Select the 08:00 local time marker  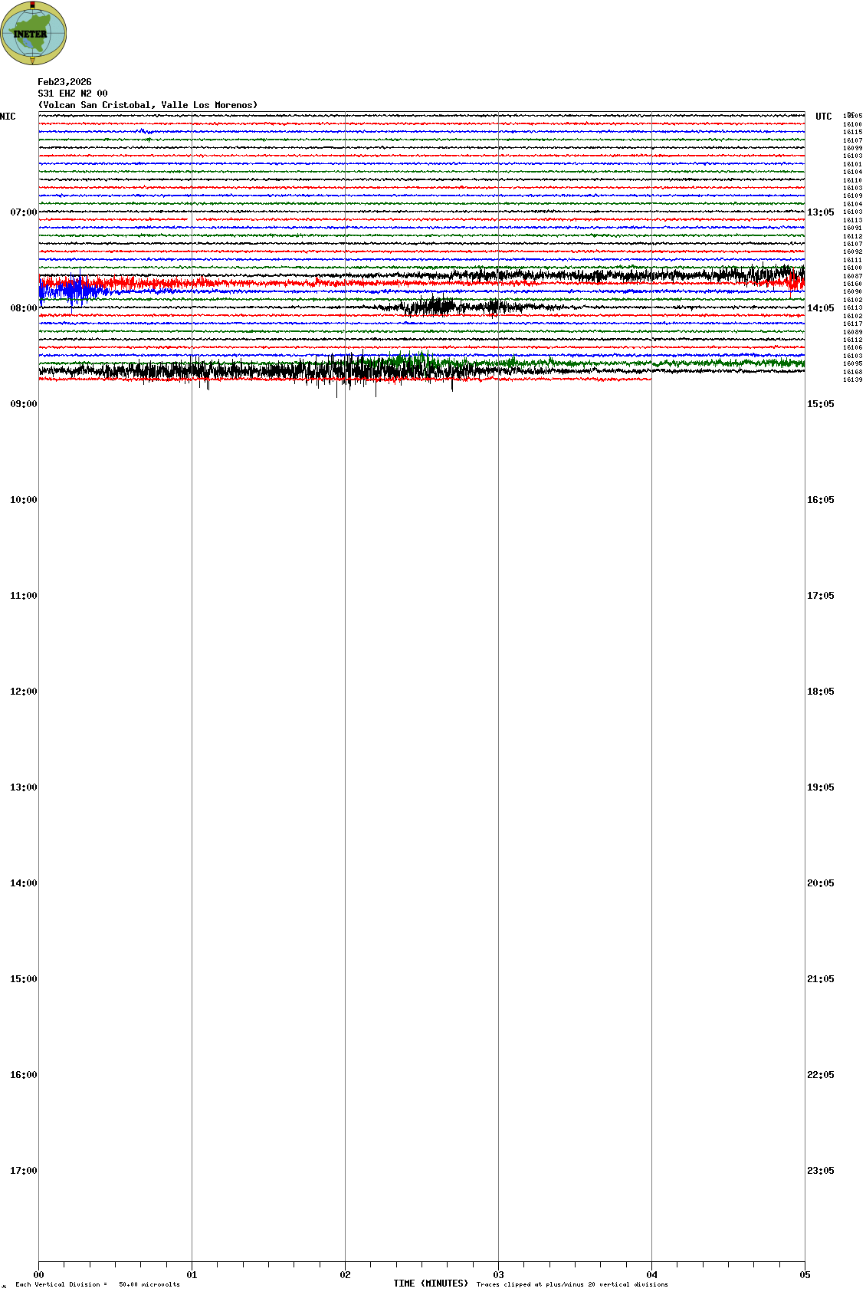tap(23, 308)
